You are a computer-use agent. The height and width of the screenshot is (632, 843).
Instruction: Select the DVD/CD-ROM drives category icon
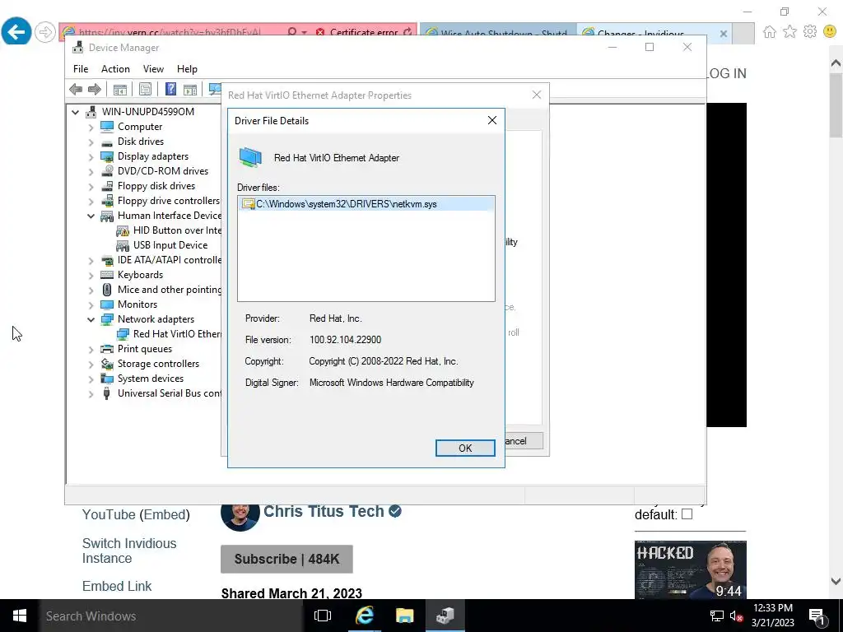tap(107, 171)
